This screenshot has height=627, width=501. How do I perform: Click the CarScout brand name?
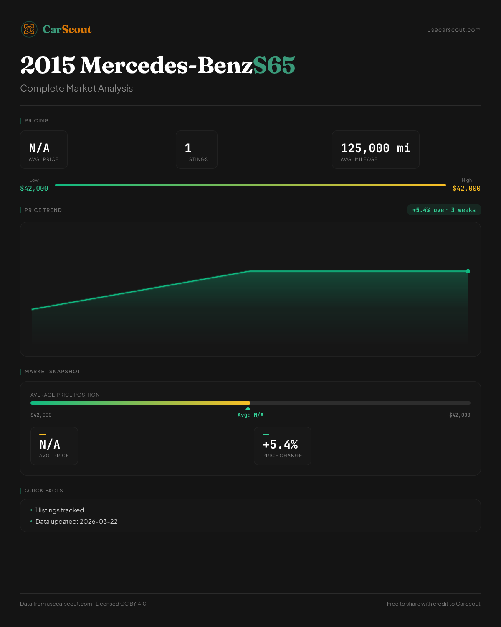tap(67, 29)
